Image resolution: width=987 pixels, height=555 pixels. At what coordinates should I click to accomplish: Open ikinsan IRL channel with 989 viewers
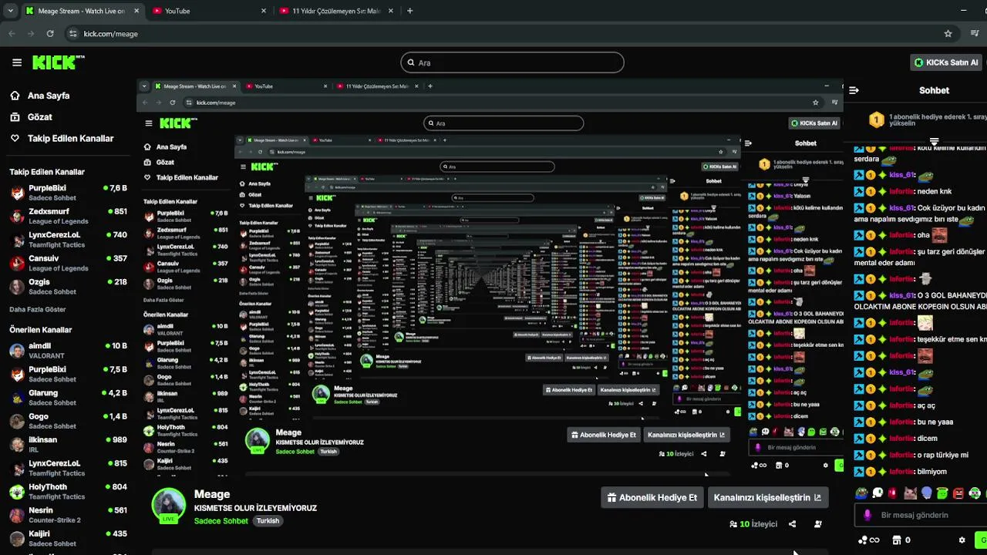click(68, 445)
